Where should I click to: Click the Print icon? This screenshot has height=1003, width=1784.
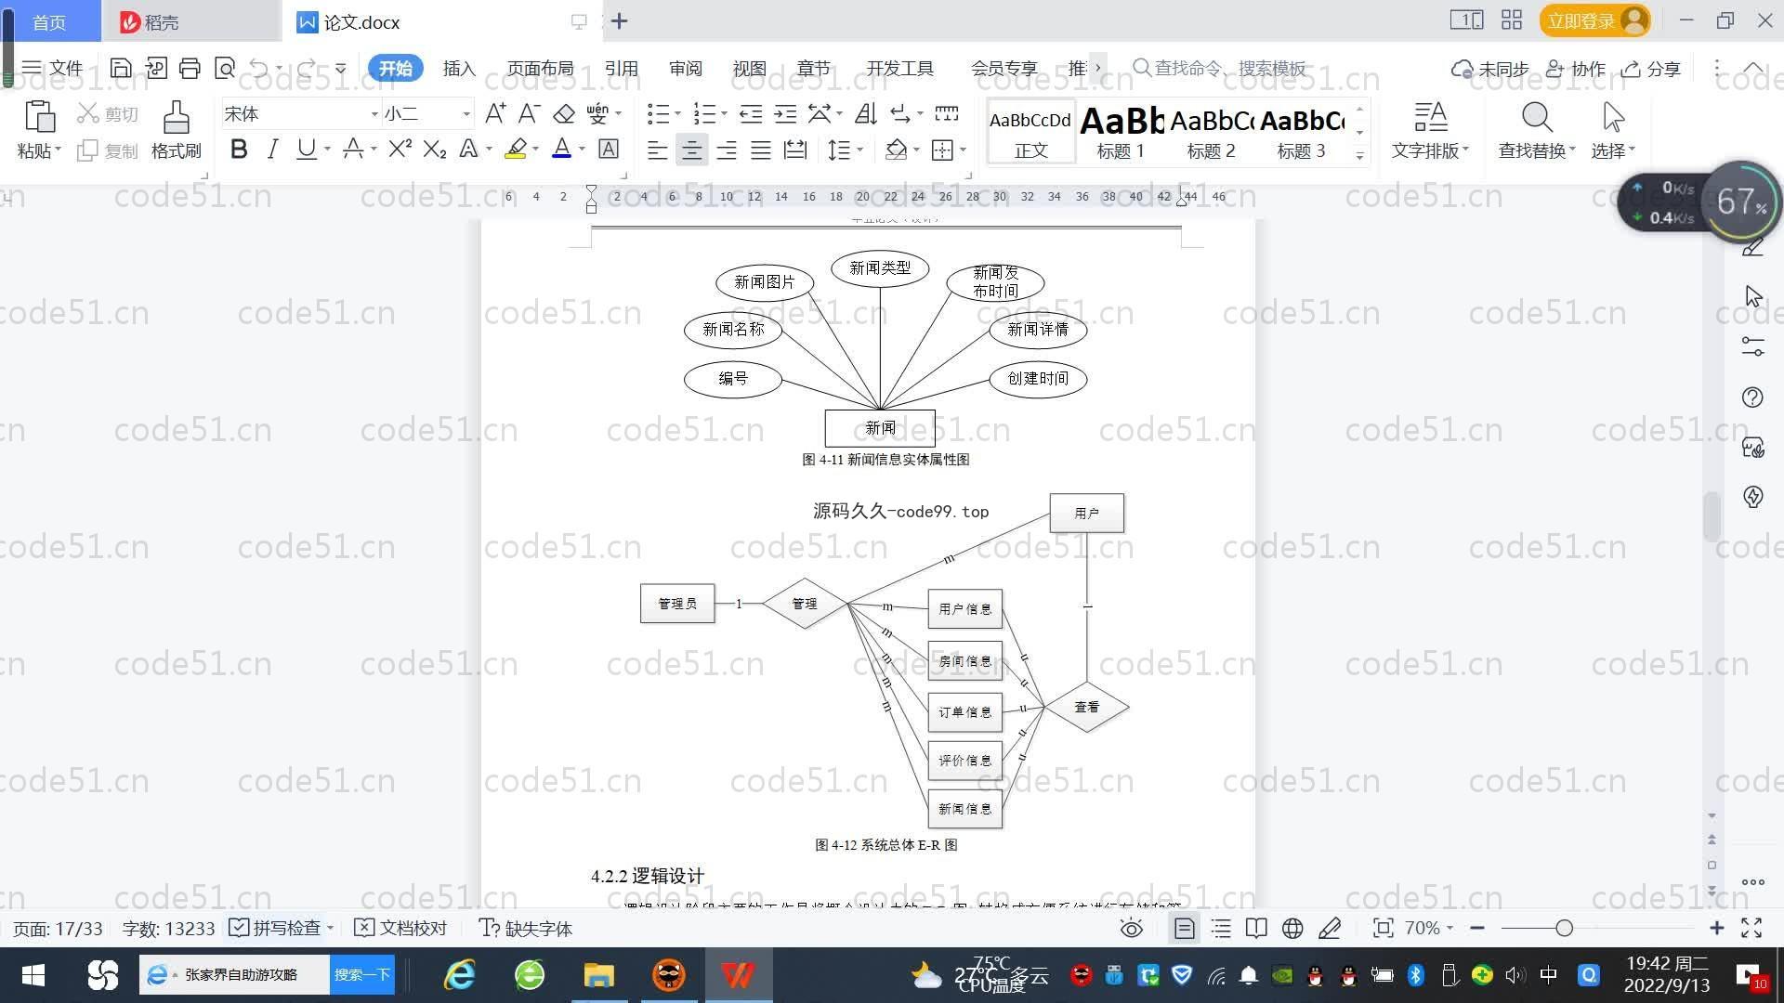190,68
